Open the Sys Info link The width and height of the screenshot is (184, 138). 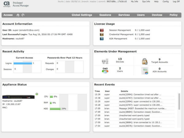pos(146,2)
